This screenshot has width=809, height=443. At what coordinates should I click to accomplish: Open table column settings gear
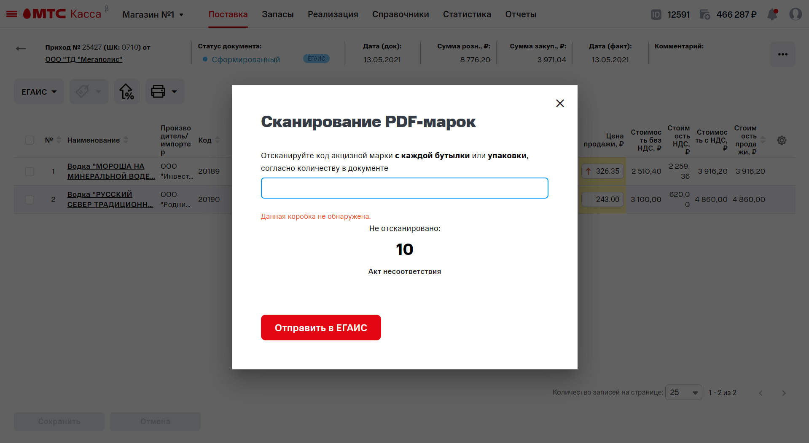click(x=782, y=140)
